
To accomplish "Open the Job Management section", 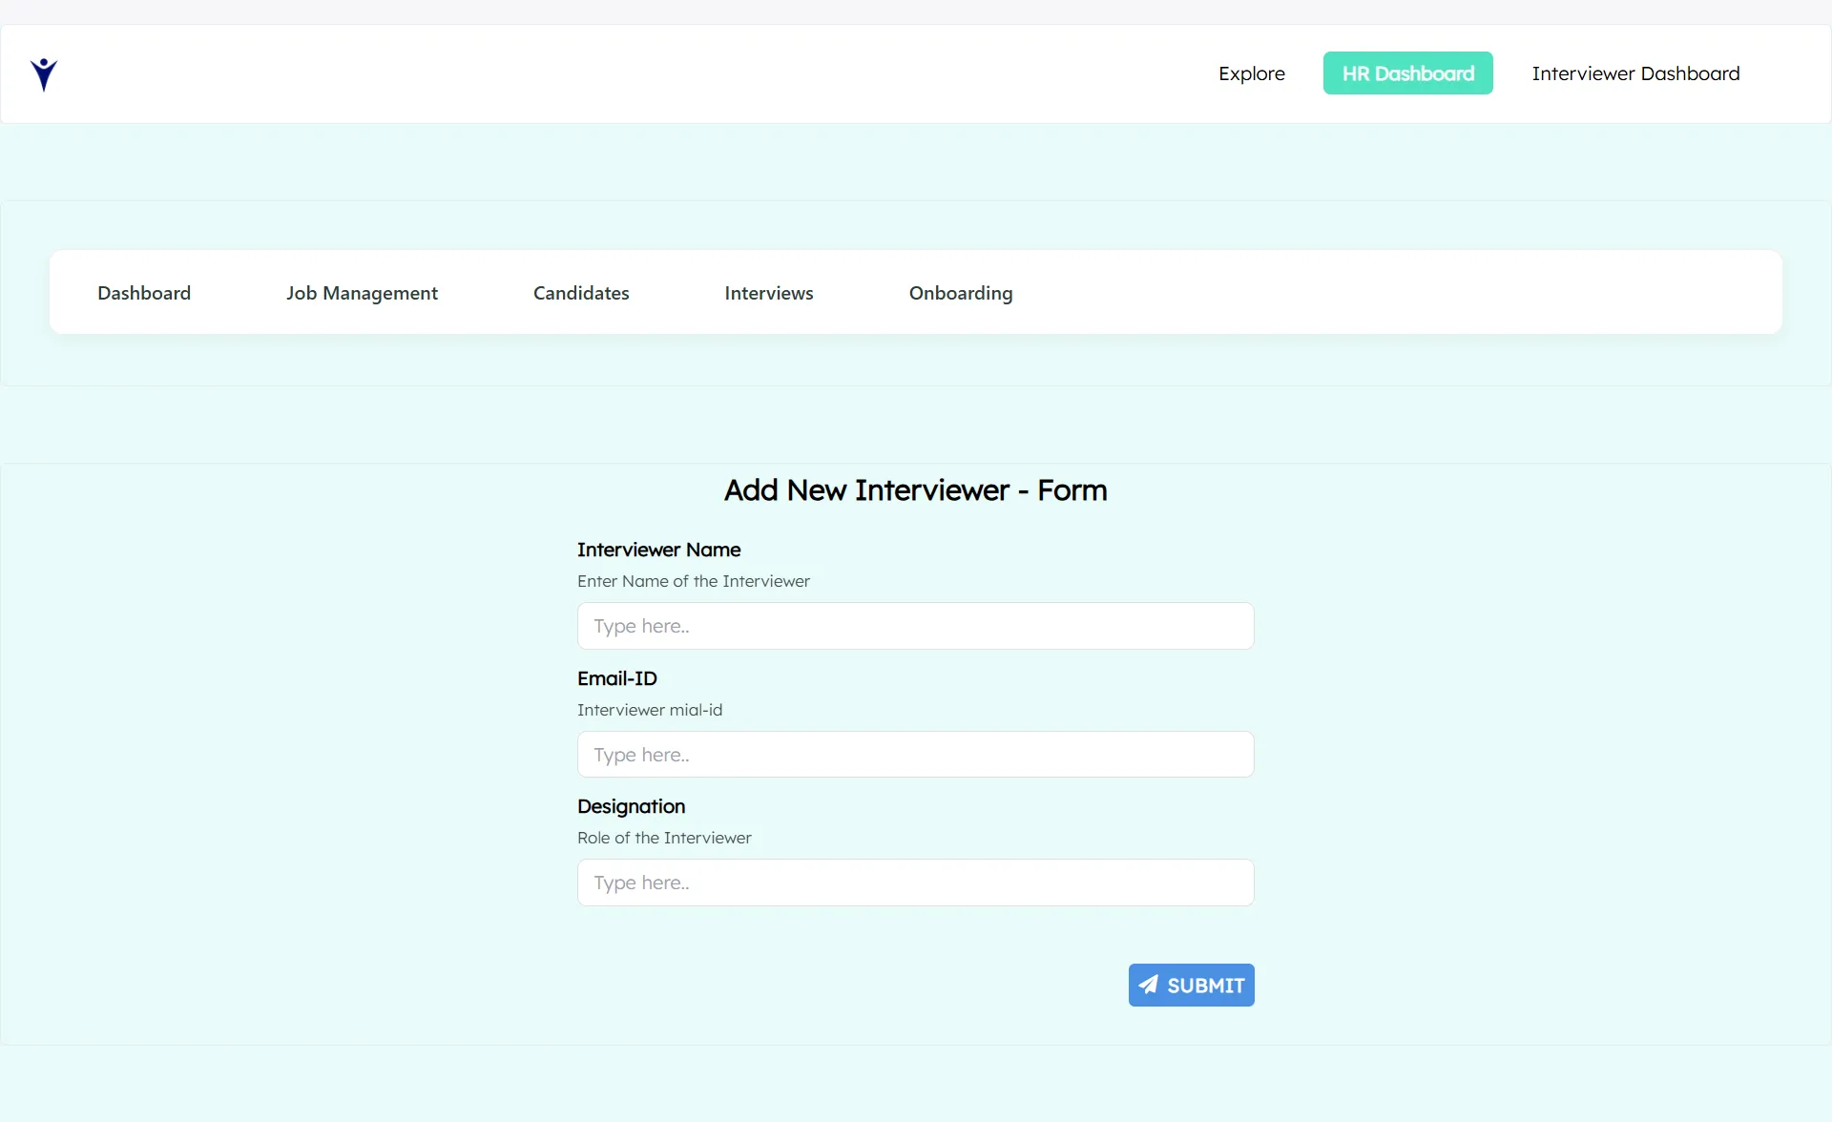I will (x=362, y=292).
